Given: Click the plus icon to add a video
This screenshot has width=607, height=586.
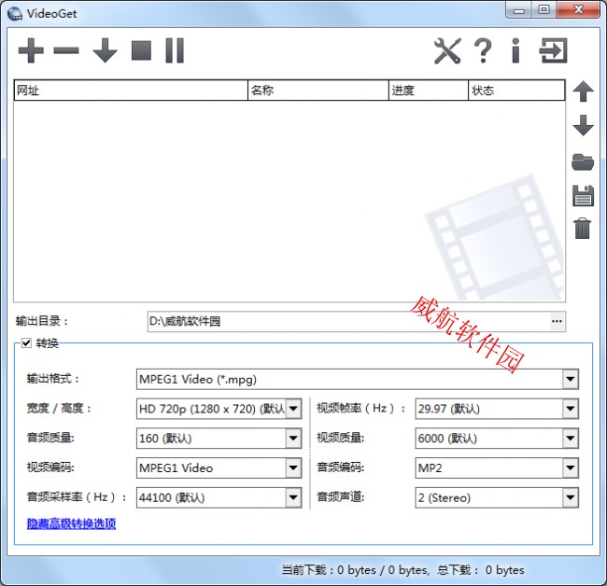Looking at the screenshot, I should pyautogui.click(x=31, y=50).
